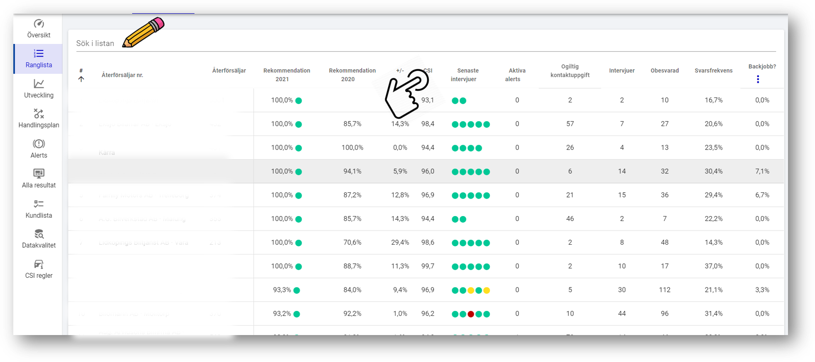Open the Kundlista checklist icon

pos(39,204)
